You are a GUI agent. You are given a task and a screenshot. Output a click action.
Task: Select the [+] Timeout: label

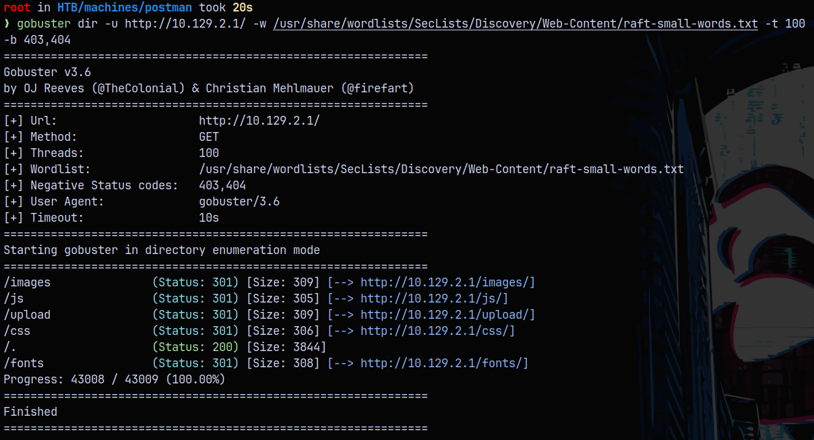click(44, 218)
